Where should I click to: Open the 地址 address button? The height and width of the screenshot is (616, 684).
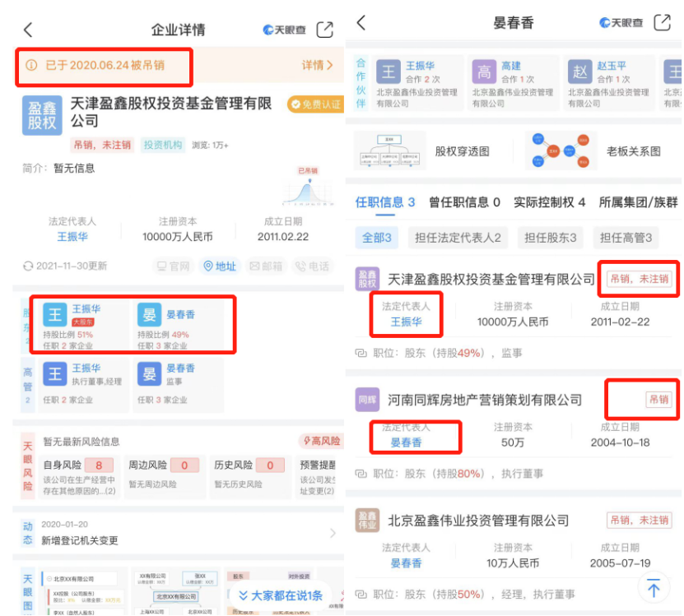coord(220,266)
